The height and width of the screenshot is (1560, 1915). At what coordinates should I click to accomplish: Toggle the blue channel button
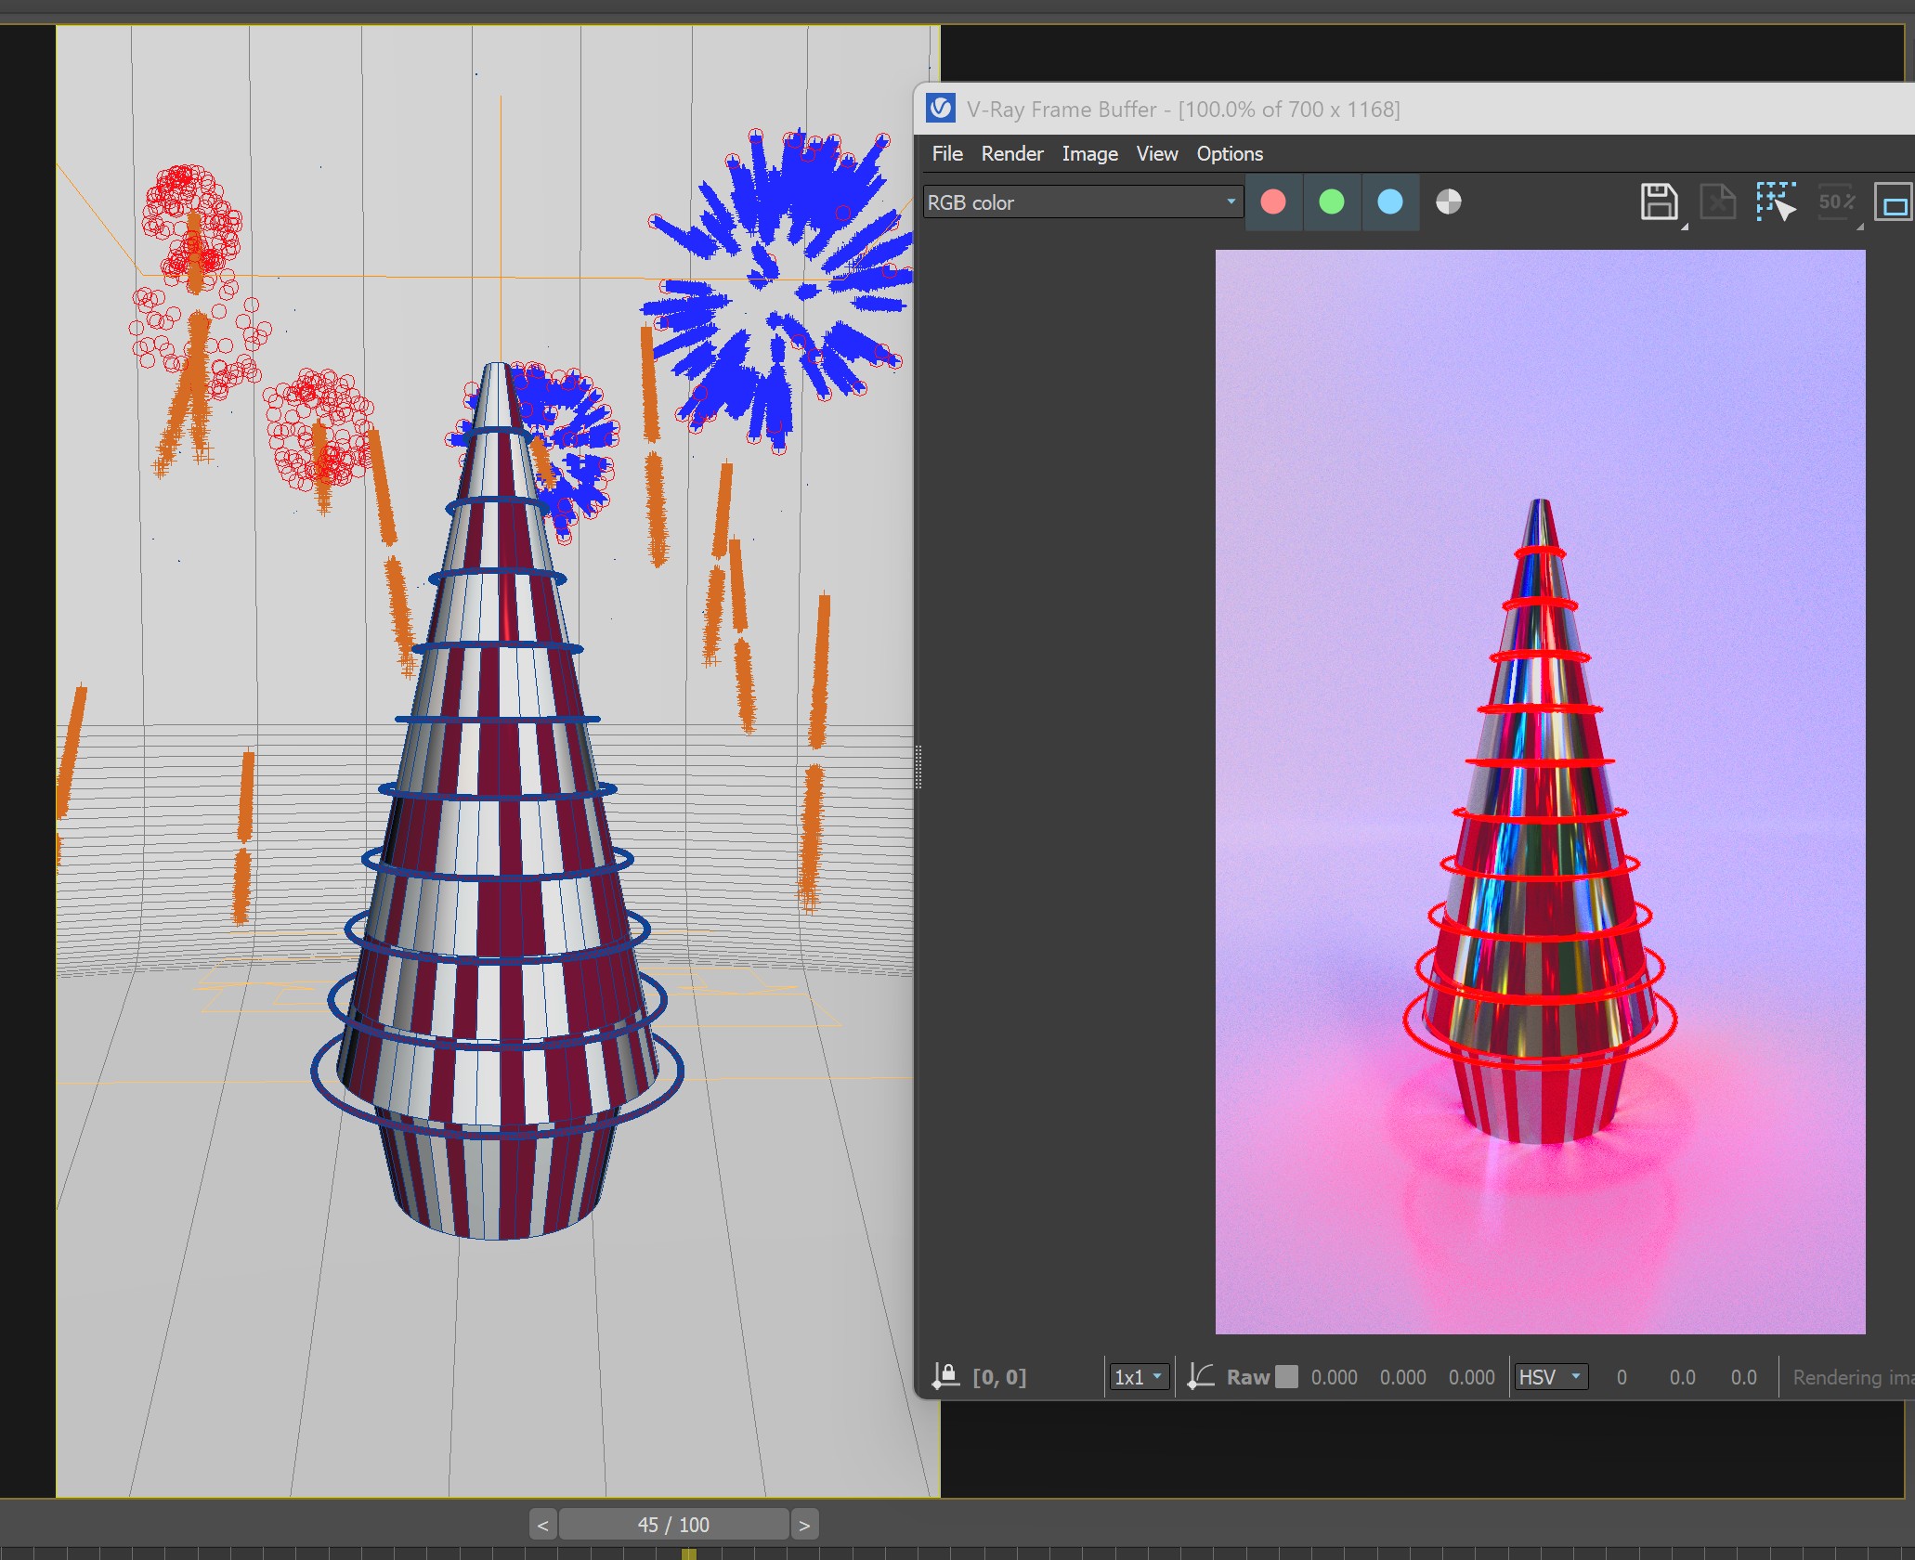point(1390,202)
